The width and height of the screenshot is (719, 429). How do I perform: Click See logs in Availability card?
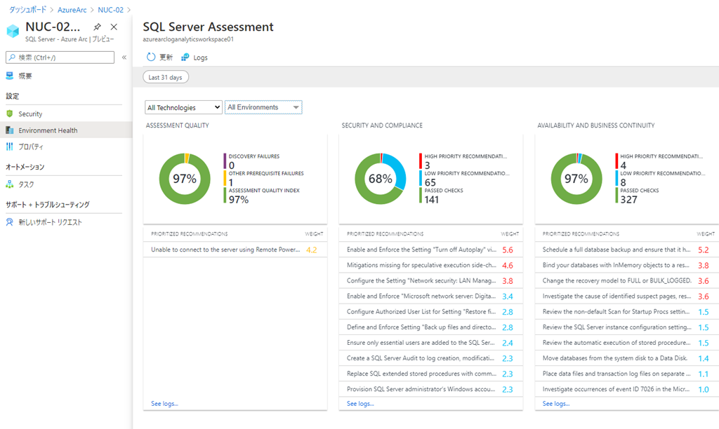[x=556, y=404]
